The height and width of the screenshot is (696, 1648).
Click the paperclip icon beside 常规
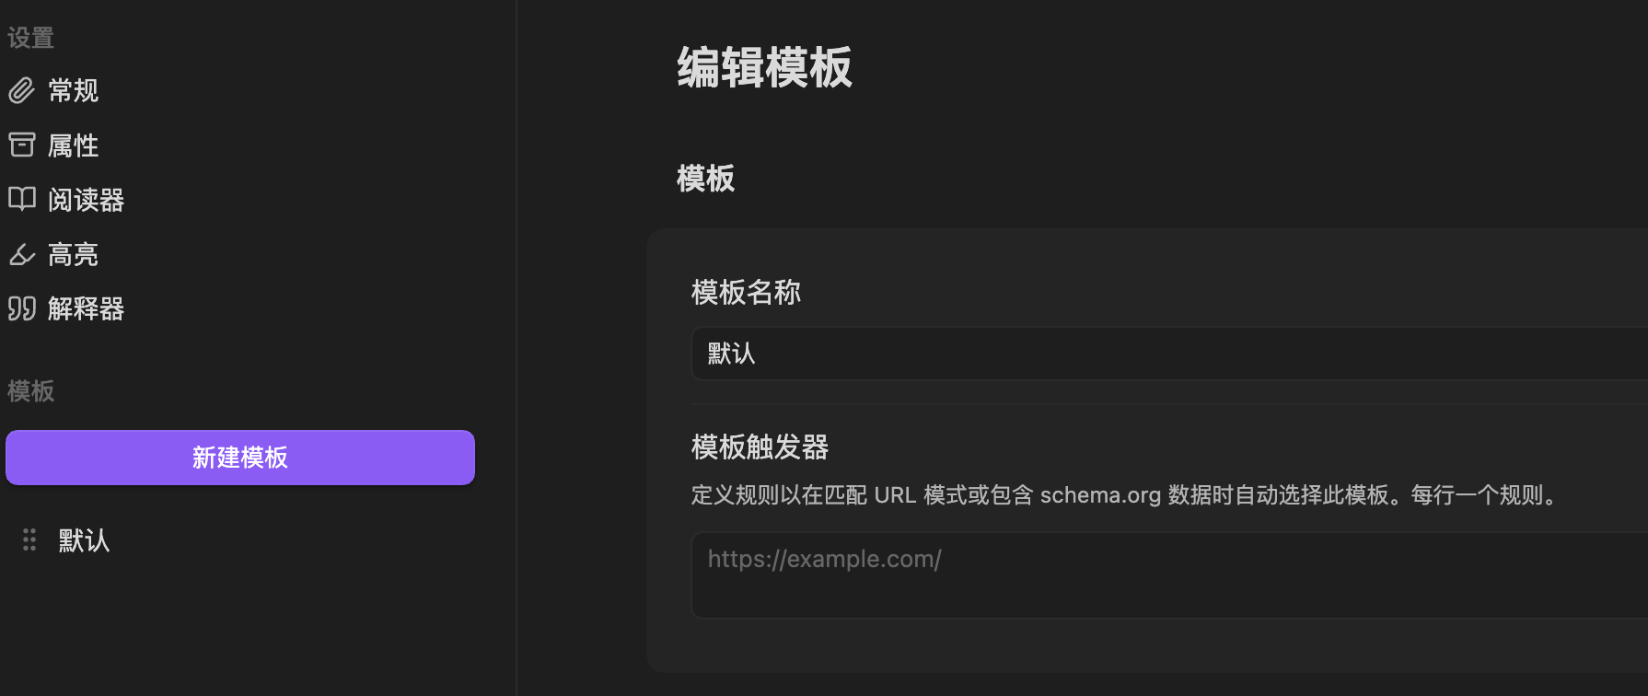pos(21,90)
